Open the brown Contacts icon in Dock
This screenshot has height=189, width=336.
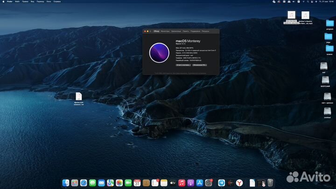click(146, 183)
